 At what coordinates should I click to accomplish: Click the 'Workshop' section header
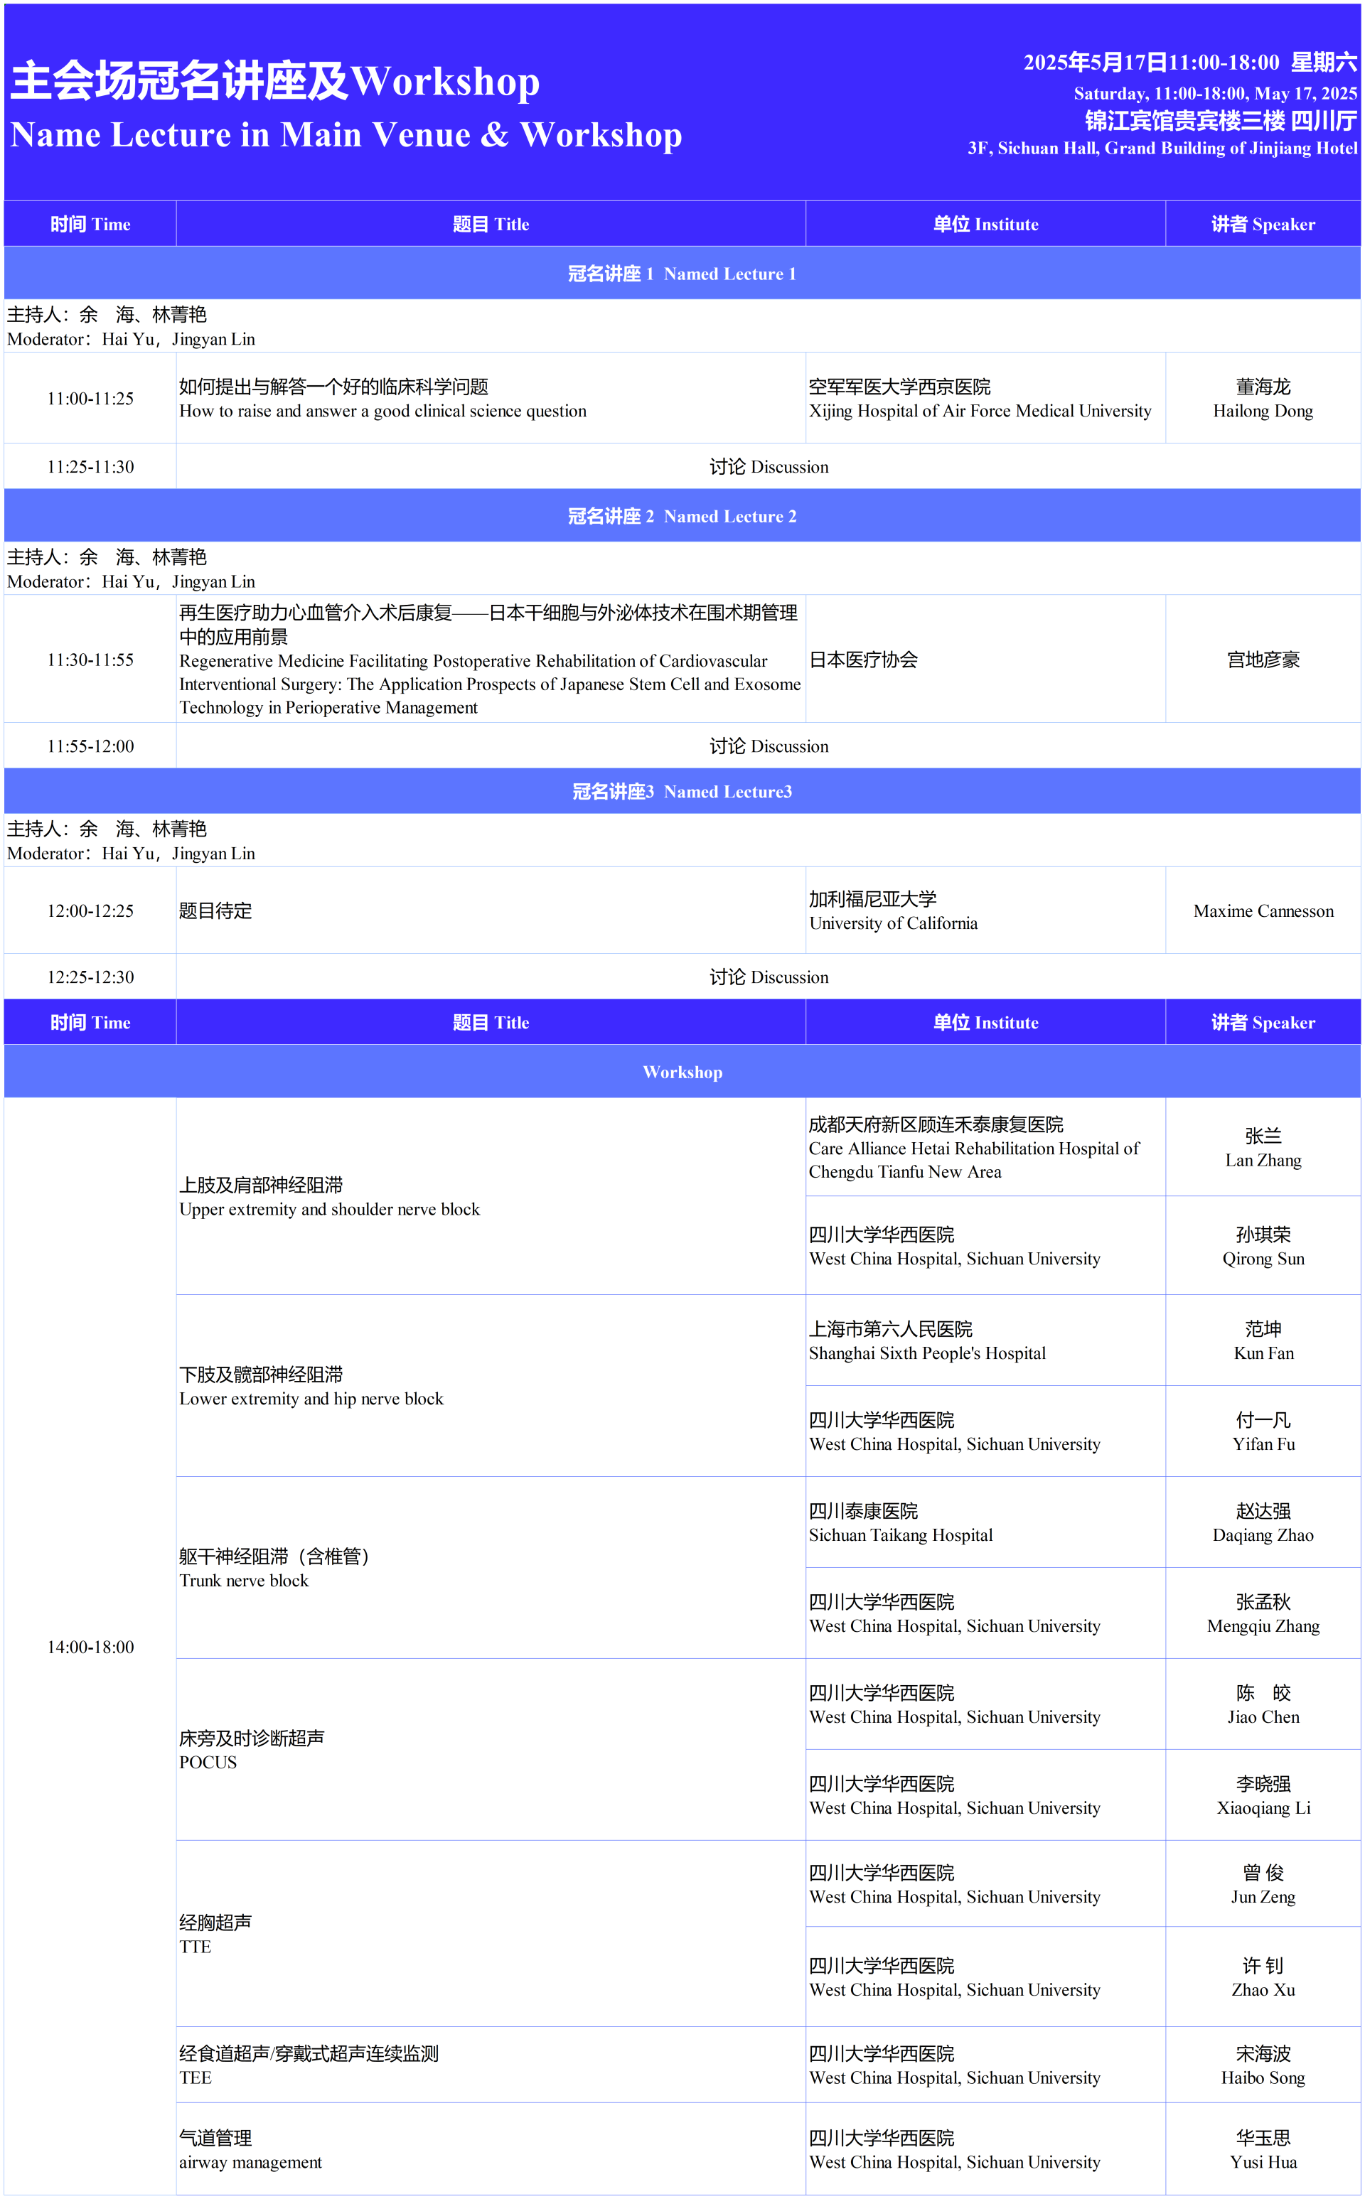point(682,1072)
